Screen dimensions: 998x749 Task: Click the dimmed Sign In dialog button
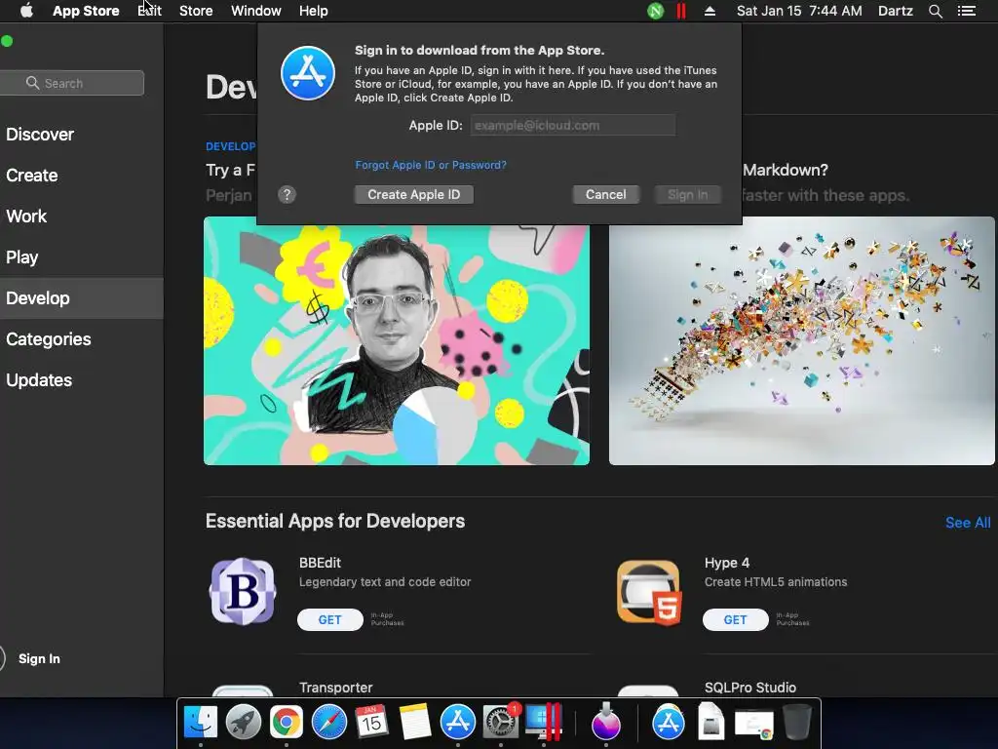687,194
